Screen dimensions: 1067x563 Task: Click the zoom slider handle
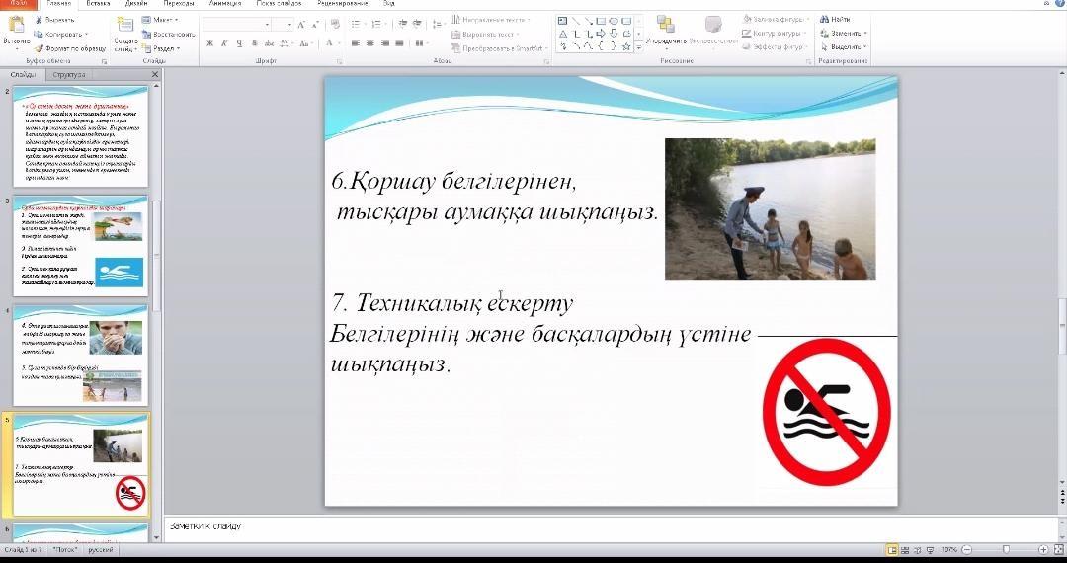point(1006,549)
